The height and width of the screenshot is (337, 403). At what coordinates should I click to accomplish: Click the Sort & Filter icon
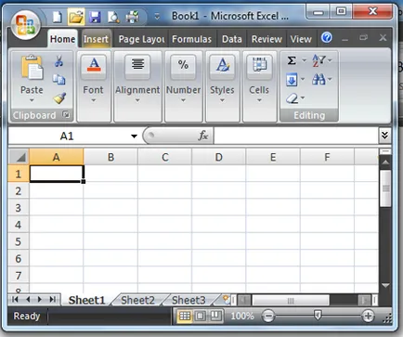click(x=318, y=60)
